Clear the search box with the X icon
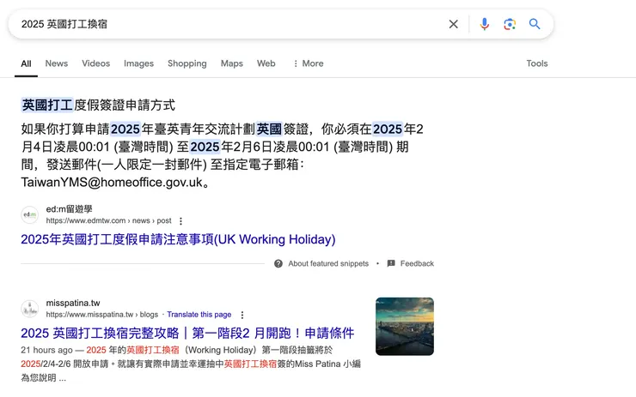This screenshot has width=636, height=397. coord(454,24)
